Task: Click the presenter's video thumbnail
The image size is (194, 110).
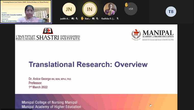Action: pos(26,12)
